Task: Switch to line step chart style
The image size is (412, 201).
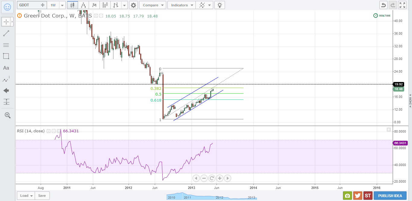Action: coord(95,5)
